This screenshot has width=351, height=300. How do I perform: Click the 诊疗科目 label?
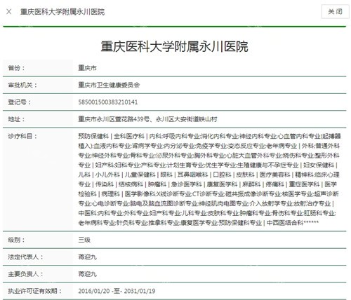22,136
